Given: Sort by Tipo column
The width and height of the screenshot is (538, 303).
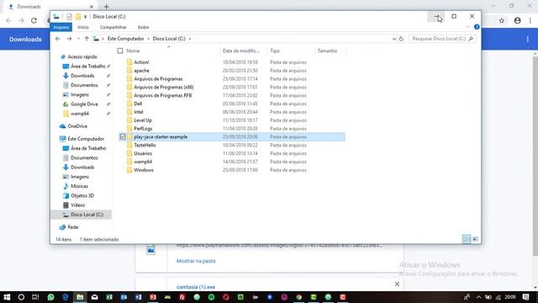Looking at the screenshot, I should click(x=275, y=50).
